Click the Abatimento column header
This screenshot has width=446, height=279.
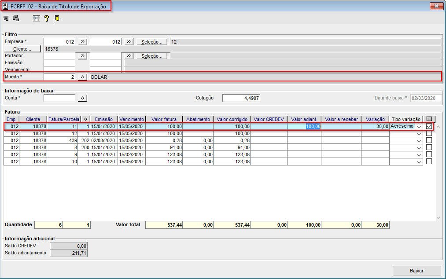coord(198,119)
